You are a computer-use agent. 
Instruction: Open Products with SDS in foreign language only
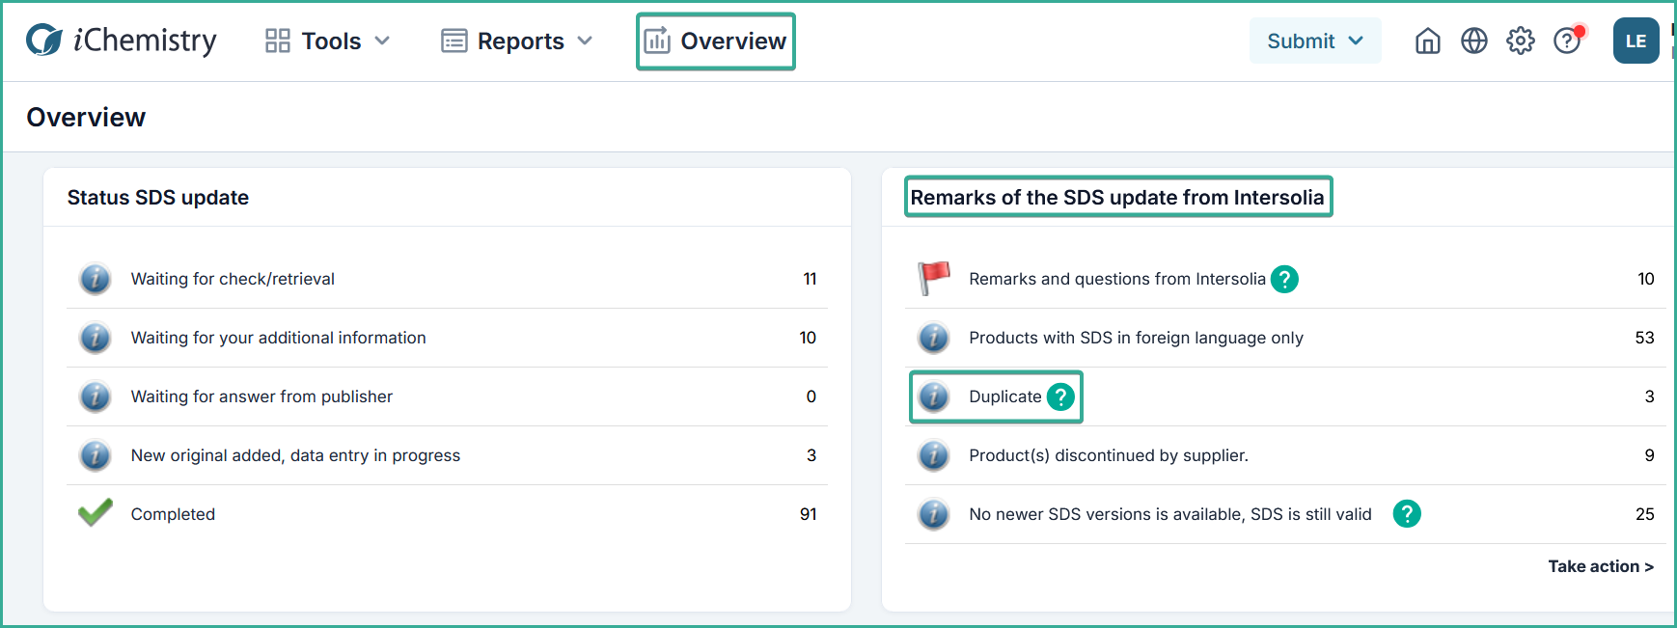tap(1136, 338)
